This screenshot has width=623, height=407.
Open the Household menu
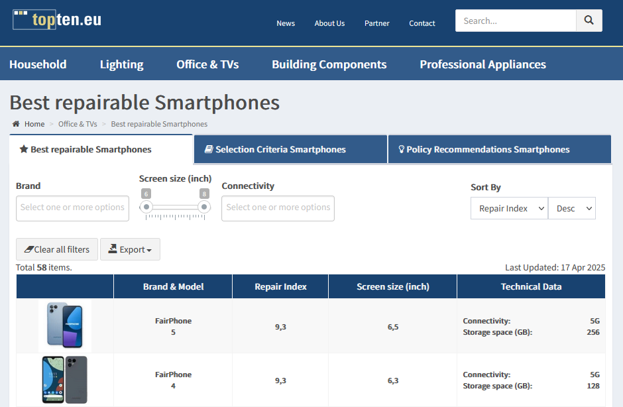click(x=38, y=64)
